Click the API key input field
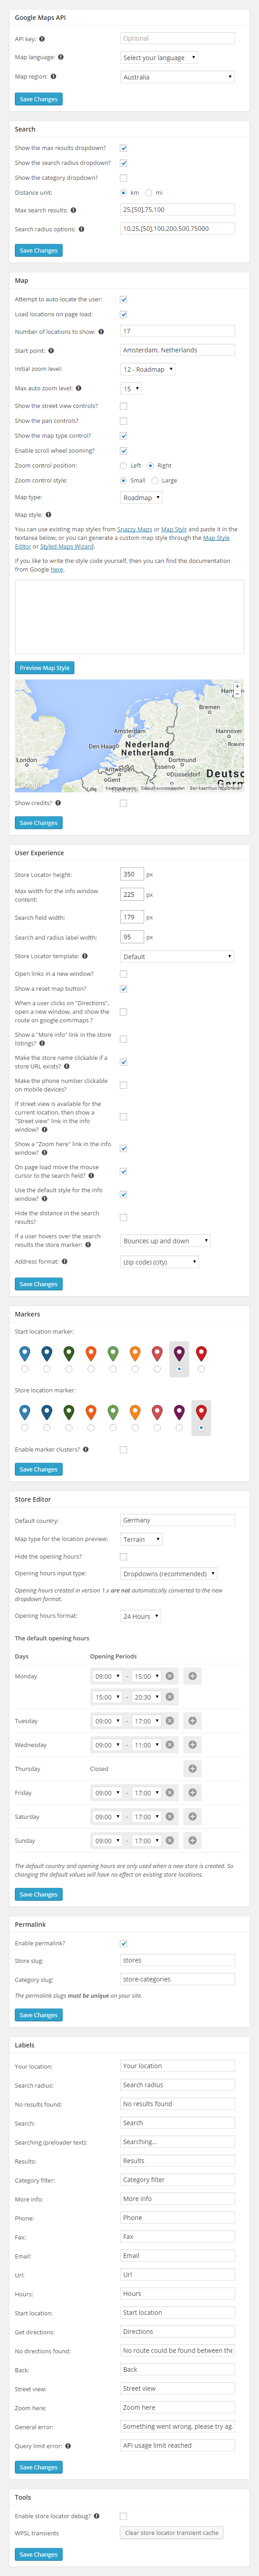259x2576 pixels. pos(177,38)
